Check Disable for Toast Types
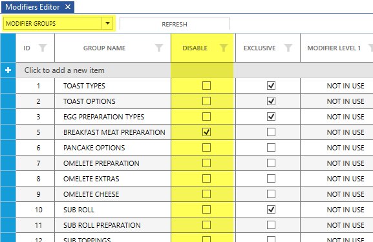 click(x=206, y=85)
